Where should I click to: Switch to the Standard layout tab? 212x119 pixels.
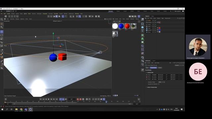(x=111, y=11)
